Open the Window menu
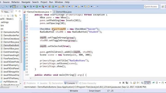The width and height of the screenshot is (166, 93). point(59,2)
